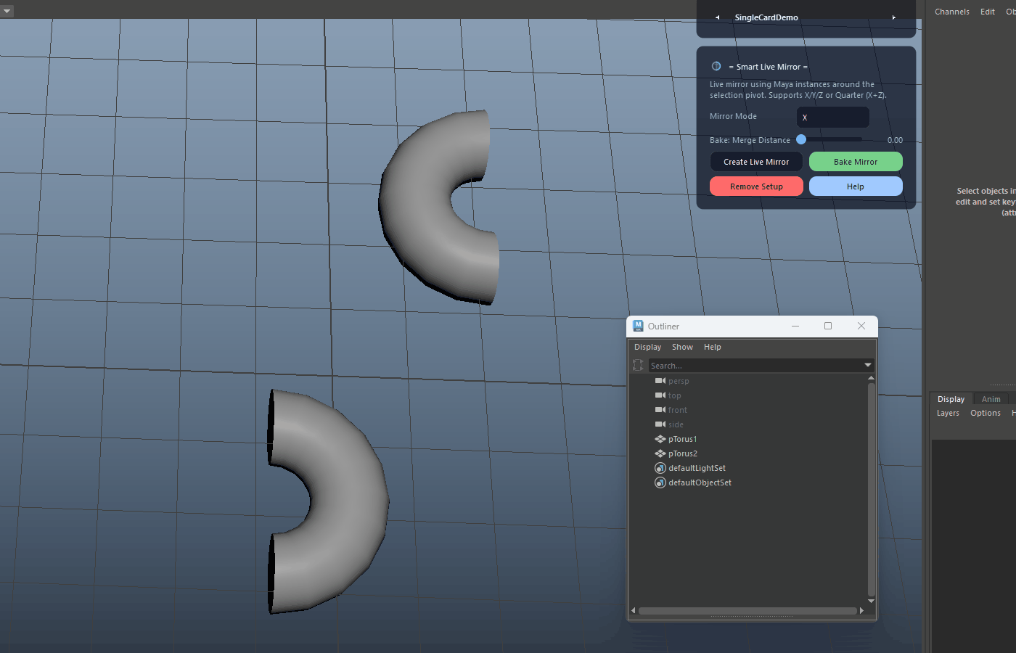Screen dimensions: 1016x653
Task: Click the pTorus2 mesh icon in Outliner
Action: pyautogui.click(x=660, y=453)
